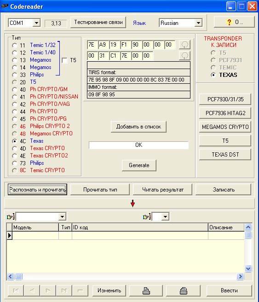Image resolution: width=259 pixels, height=302 pixels.
Task: Go to the last record arrow
Action: 64,290
